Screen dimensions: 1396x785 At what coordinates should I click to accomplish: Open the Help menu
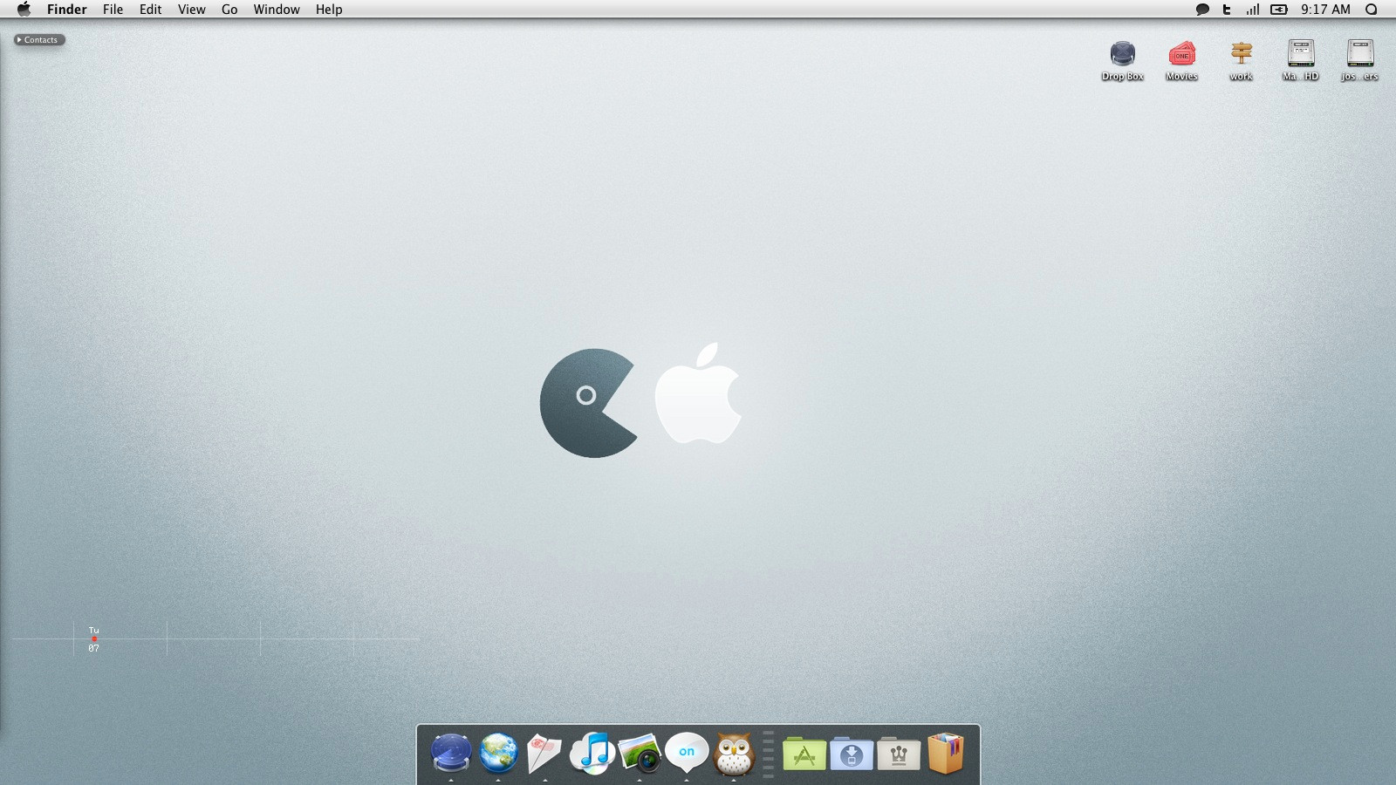[329, 10]
